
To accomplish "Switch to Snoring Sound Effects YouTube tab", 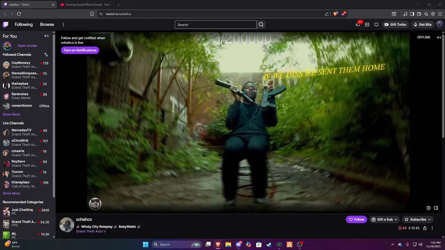I will click(86, 5).
